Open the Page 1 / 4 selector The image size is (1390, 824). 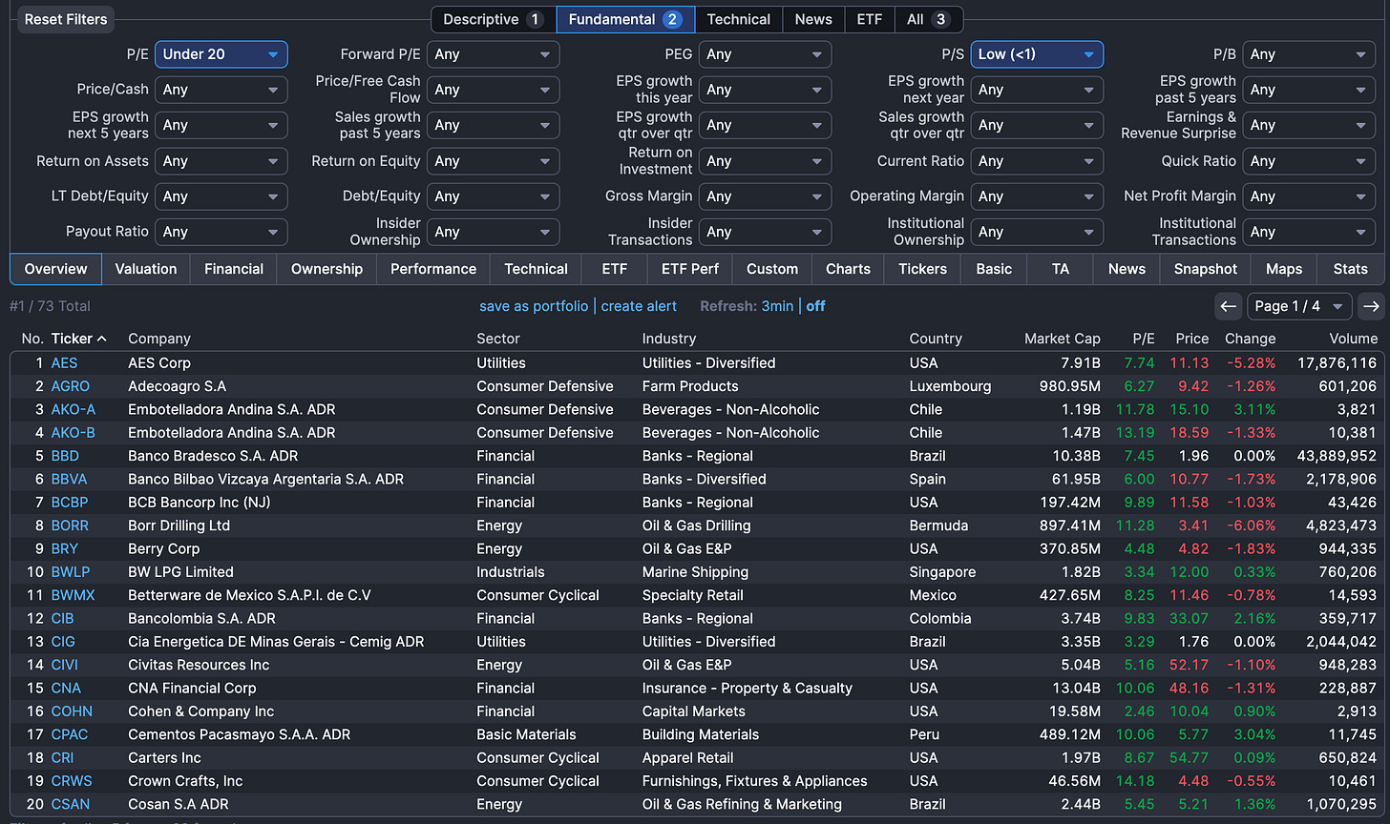(x=1299, y=306)
